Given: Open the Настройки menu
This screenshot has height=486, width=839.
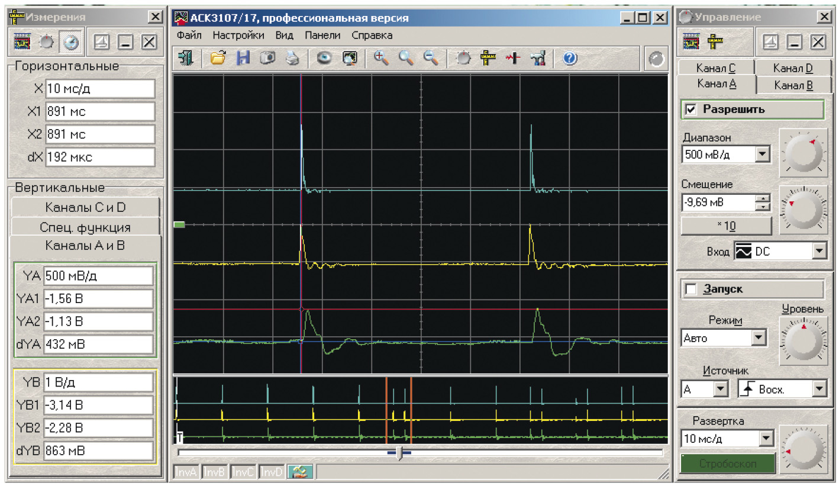Looking at the screenshot, I should pos(238,35).
